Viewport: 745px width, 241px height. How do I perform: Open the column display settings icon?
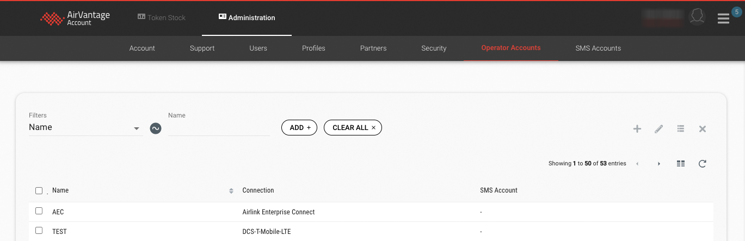(x=680, y=164)
